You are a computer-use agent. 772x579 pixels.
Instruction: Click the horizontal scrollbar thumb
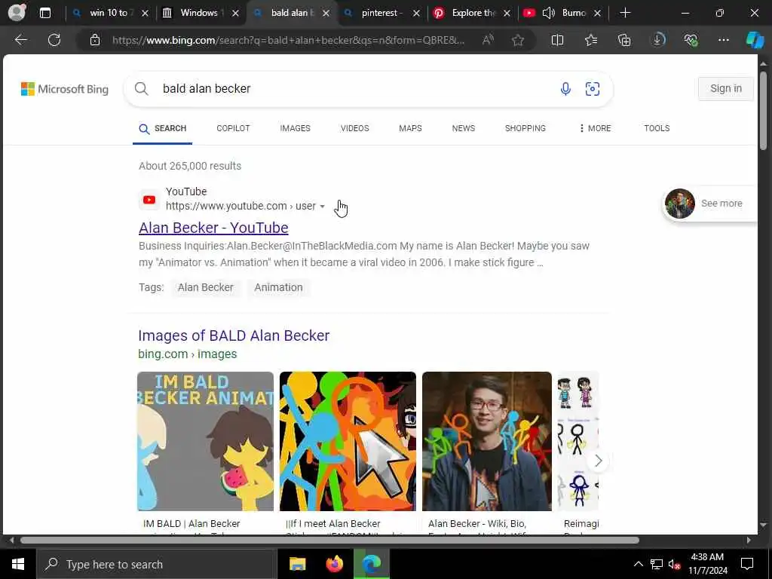(329, 540)
